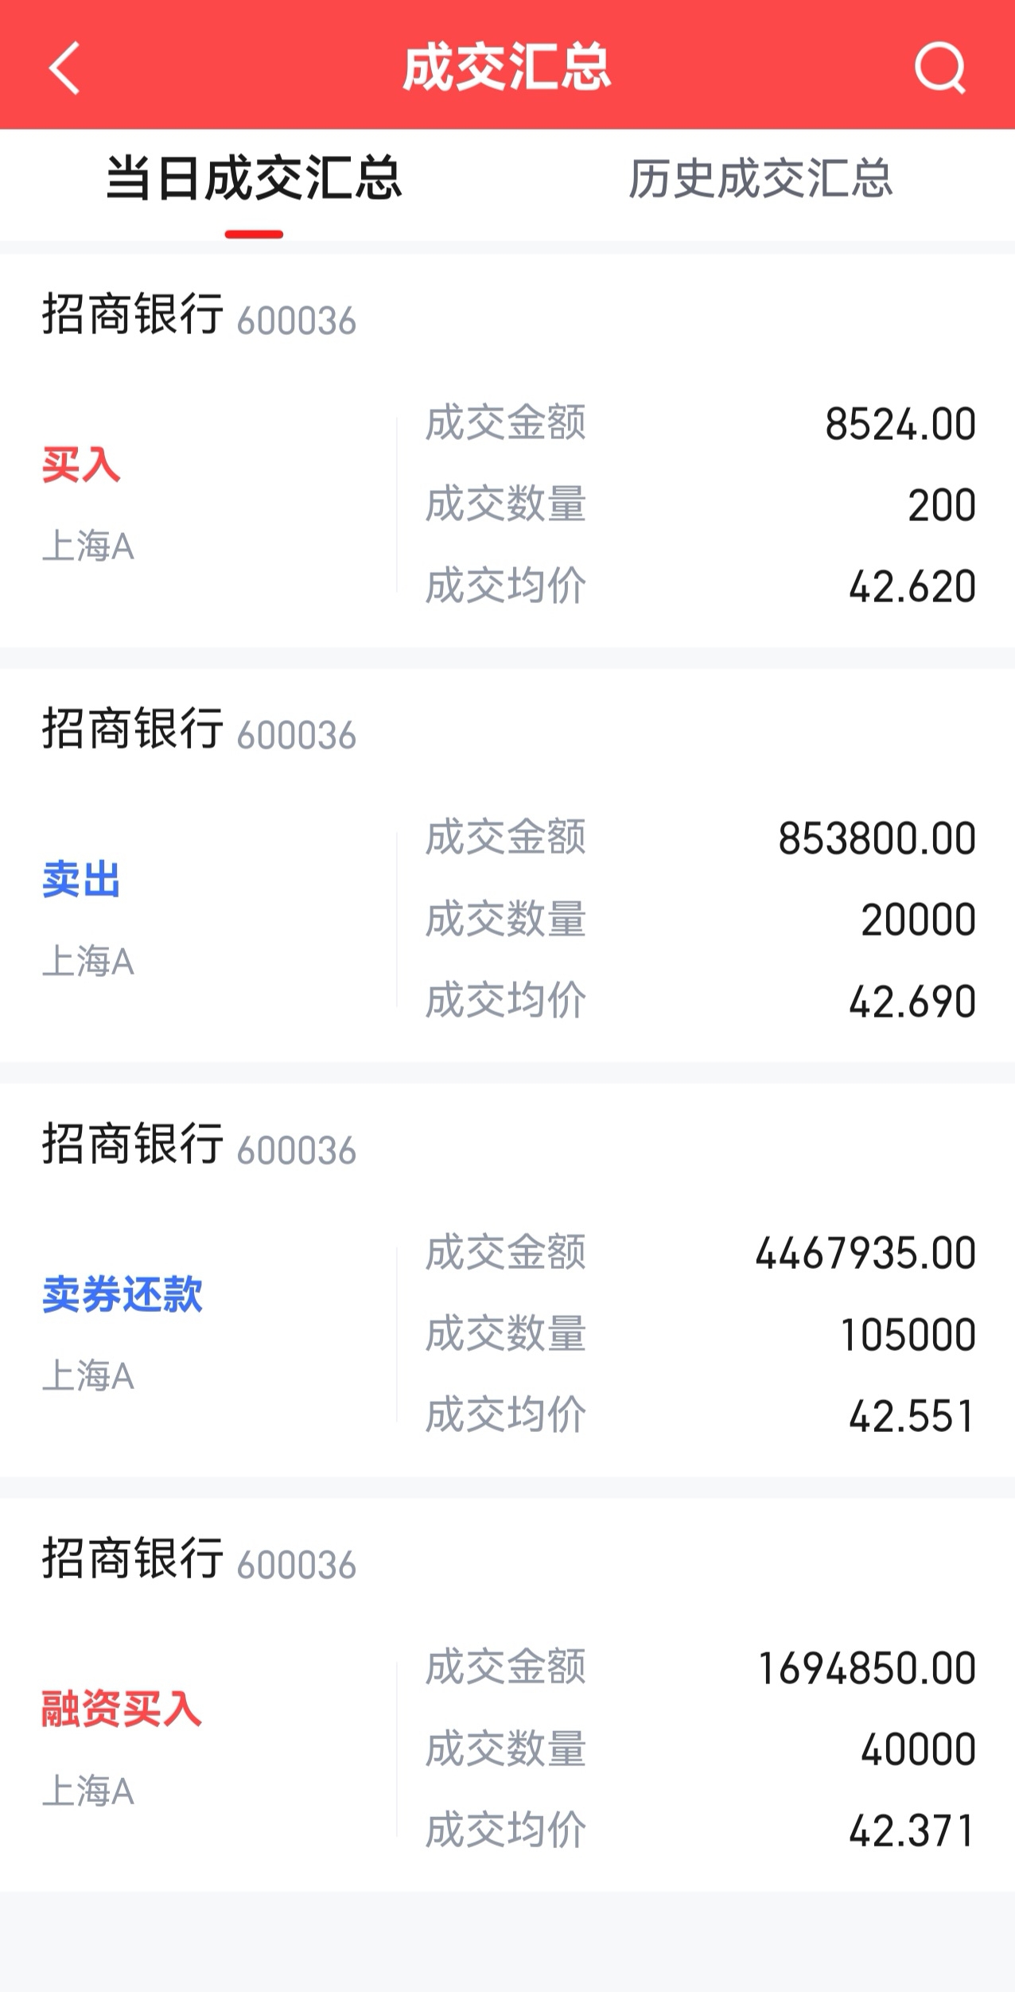
Task: Switch to 当日成交汇总 tab
Action: click(254, 179)
